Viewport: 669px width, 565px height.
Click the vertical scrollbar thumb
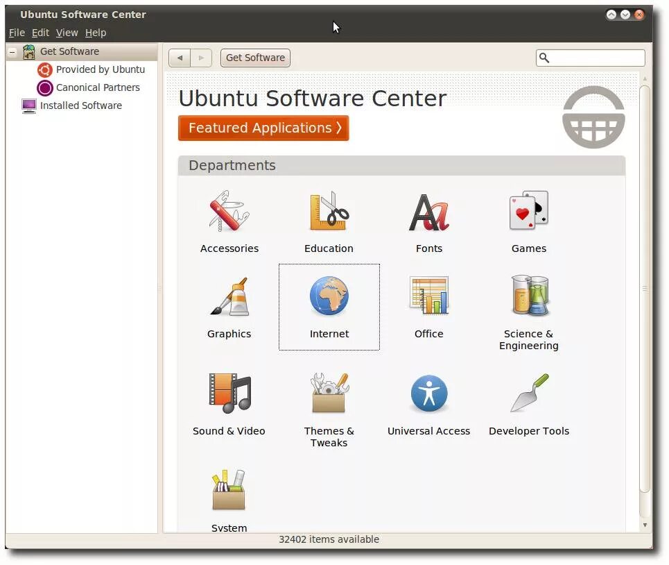pos(645,289)
